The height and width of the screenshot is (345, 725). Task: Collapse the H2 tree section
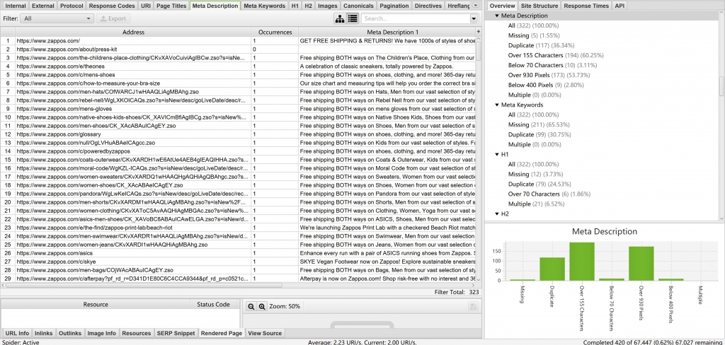(497, 214)
